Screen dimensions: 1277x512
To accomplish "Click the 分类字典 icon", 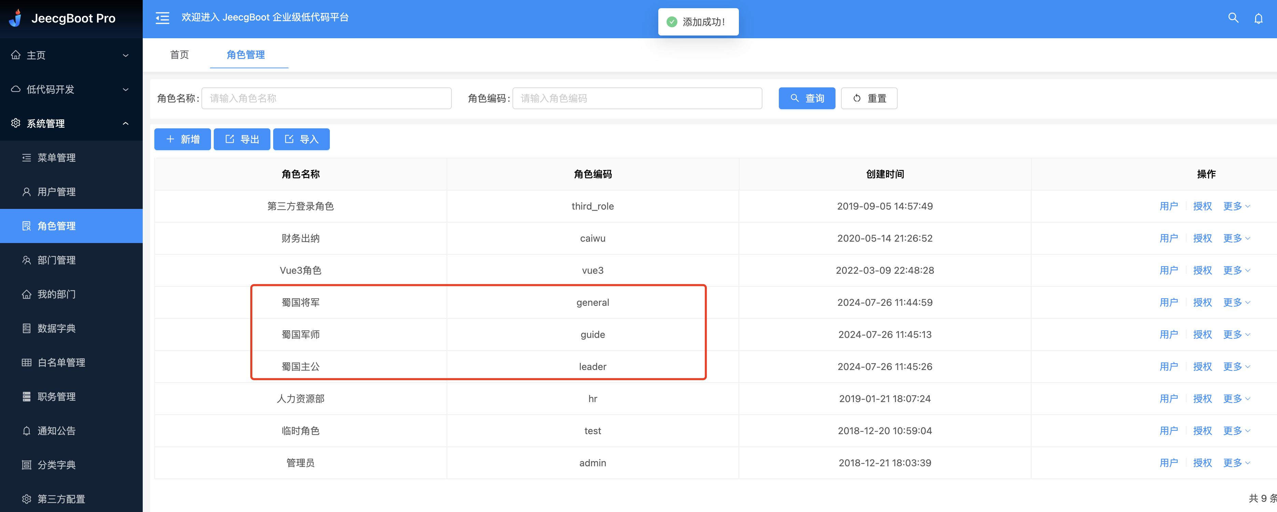I will (x=27, y=465).
